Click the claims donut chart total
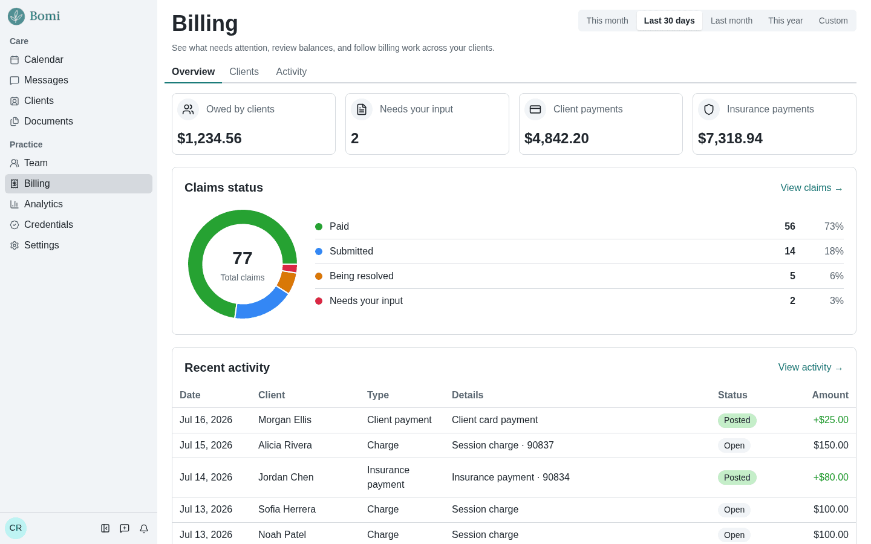The height and width of the screenshot is (544, 871). click(x=243, y=259)
